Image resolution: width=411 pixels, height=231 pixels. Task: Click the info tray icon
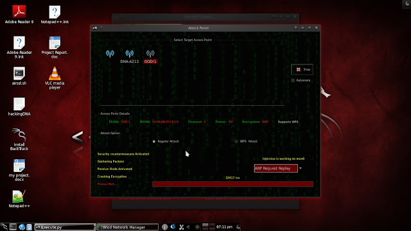pos(164,227)
